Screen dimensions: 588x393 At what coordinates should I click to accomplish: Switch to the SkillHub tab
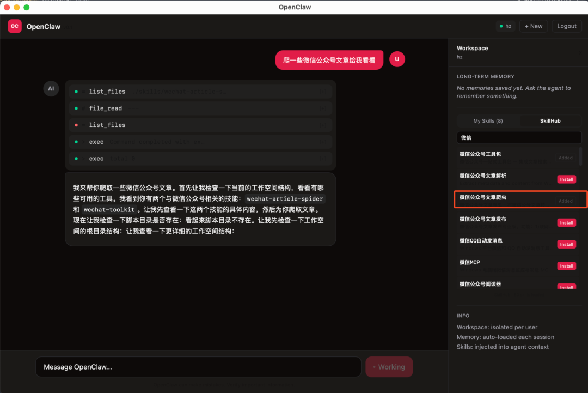(550, 120)
